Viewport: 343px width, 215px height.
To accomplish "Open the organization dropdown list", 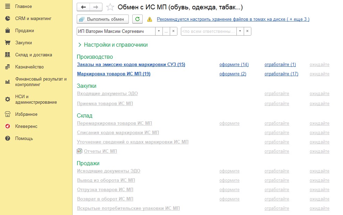I will tap(159, 31).
